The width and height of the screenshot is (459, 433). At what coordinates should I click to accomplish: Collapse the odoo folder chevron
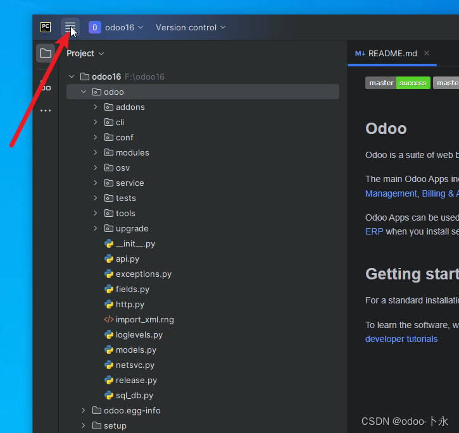click(84, 92)
